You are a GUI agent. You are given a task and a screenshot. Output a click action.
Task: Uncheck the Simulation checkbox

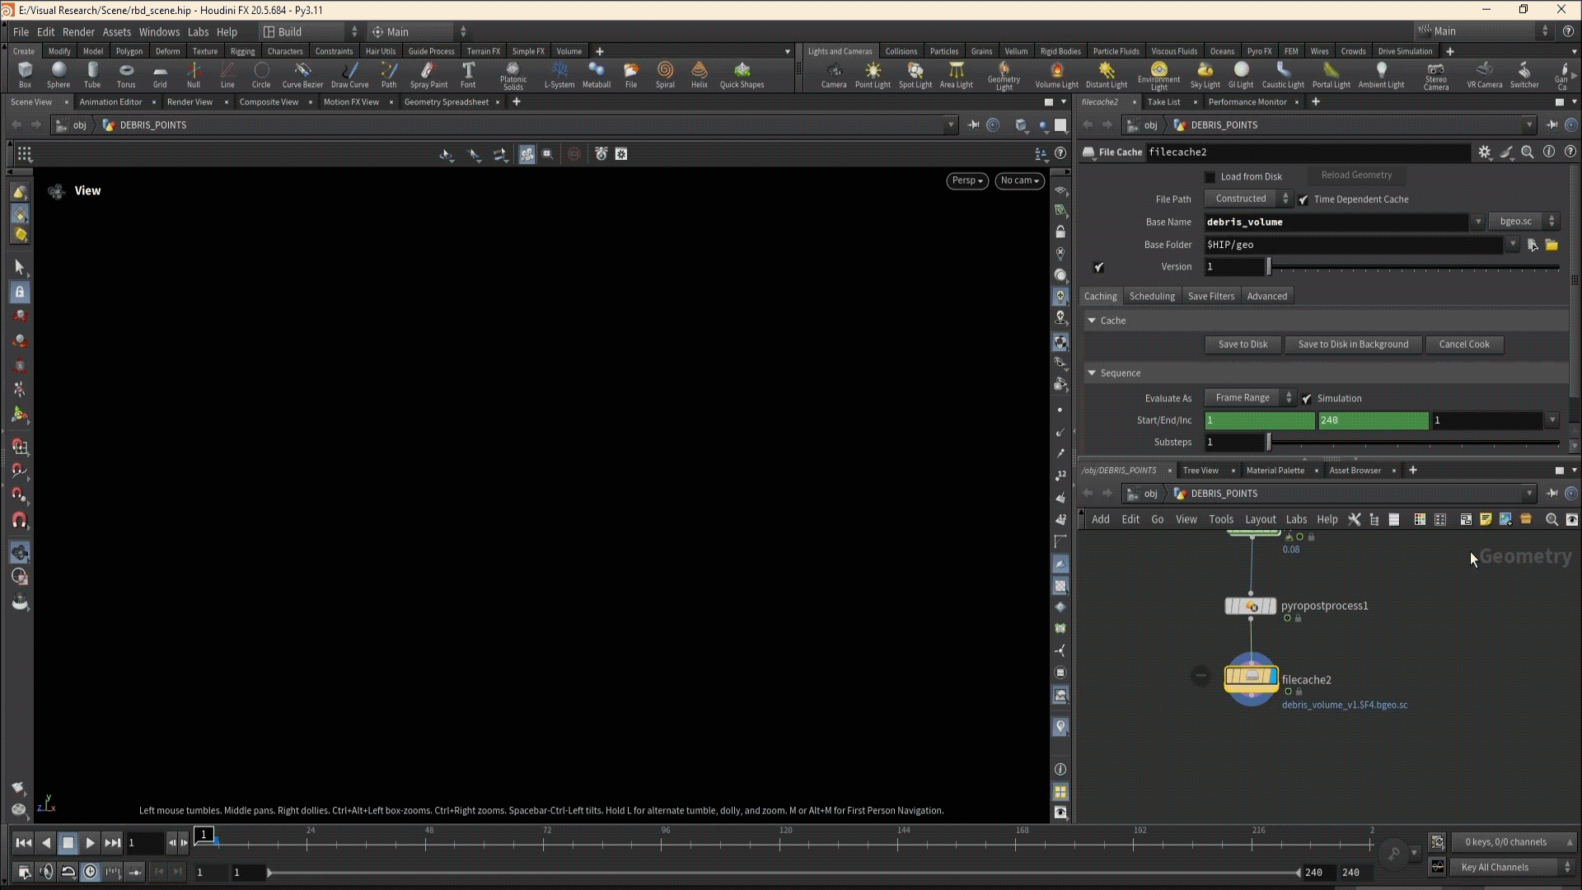click(x=1307, y=399)
